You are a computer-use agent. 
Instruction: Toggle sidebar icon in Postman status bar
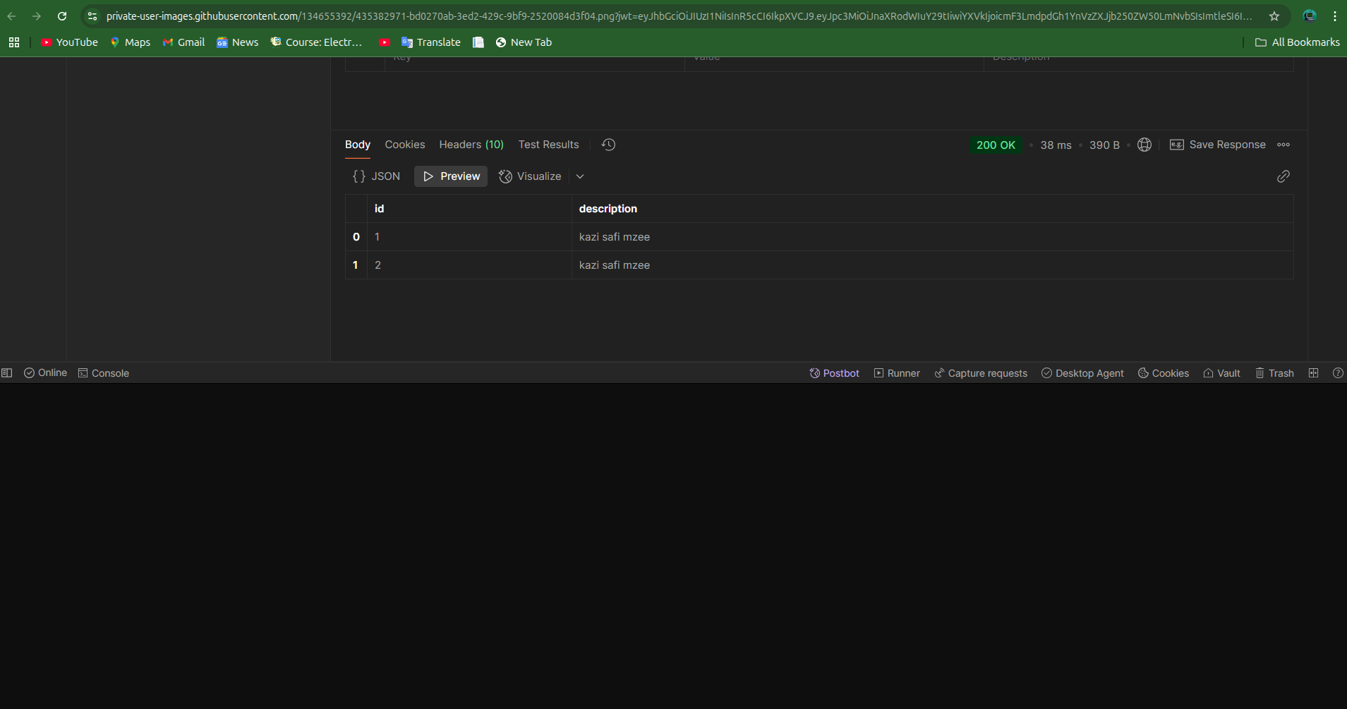pyautogui.click(x=7, y=373)
